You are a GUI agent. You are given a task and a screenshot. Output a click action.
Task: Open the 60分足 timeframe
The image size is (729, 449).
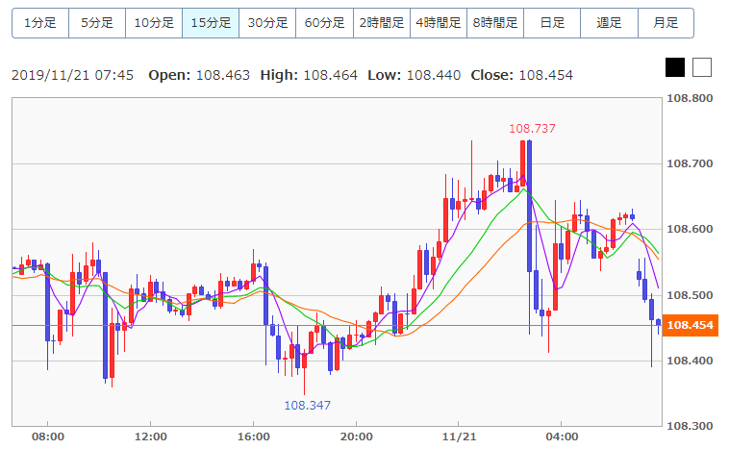tap(324, 23)
